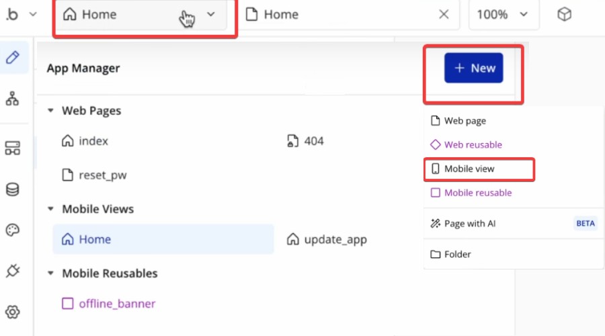Click the Web Pages section heading
Screen dimensions: 605x336
point(91,111)
